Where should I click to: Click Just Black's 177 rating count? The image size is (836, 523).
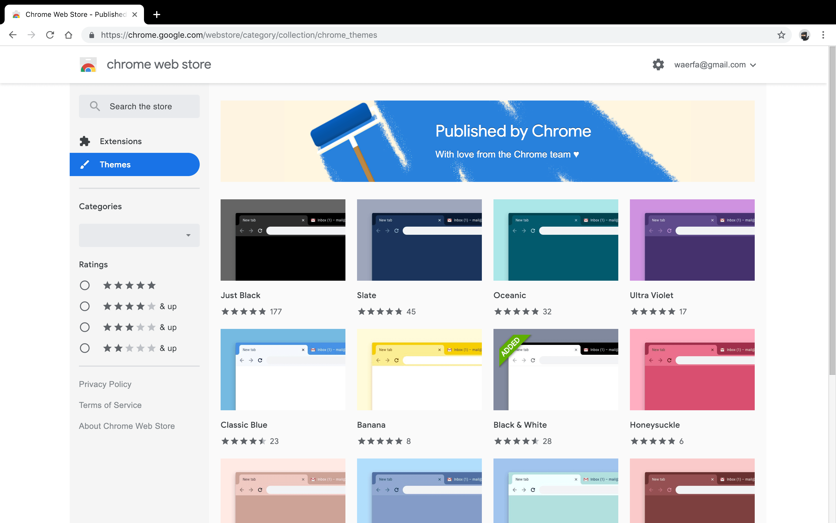276,312
